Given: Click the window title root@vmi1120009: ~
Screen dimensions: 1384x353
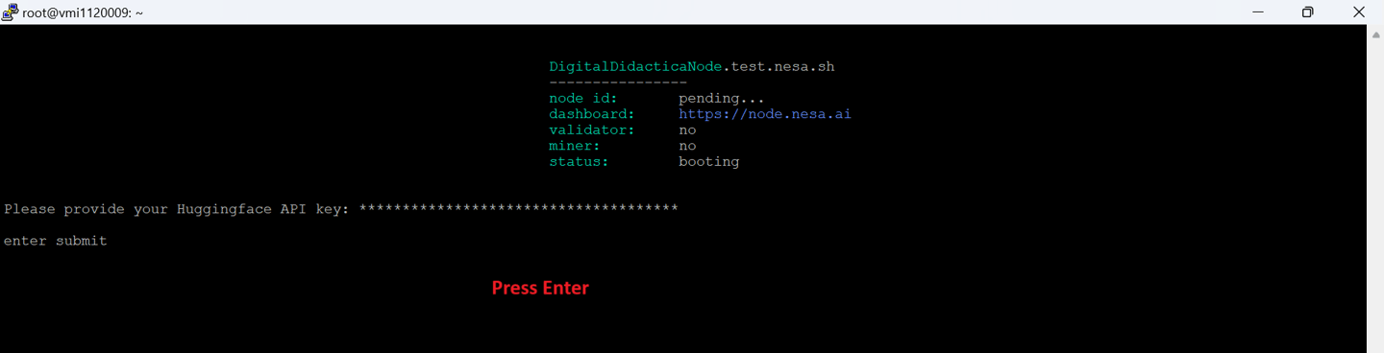Looking at the screenshot, I should [x=83, y=13].
